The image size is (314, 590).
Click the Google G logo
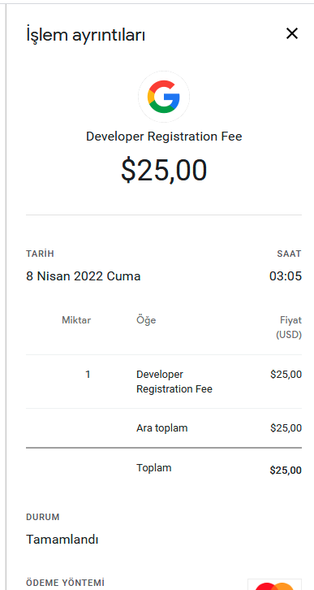tap(164, 97)
